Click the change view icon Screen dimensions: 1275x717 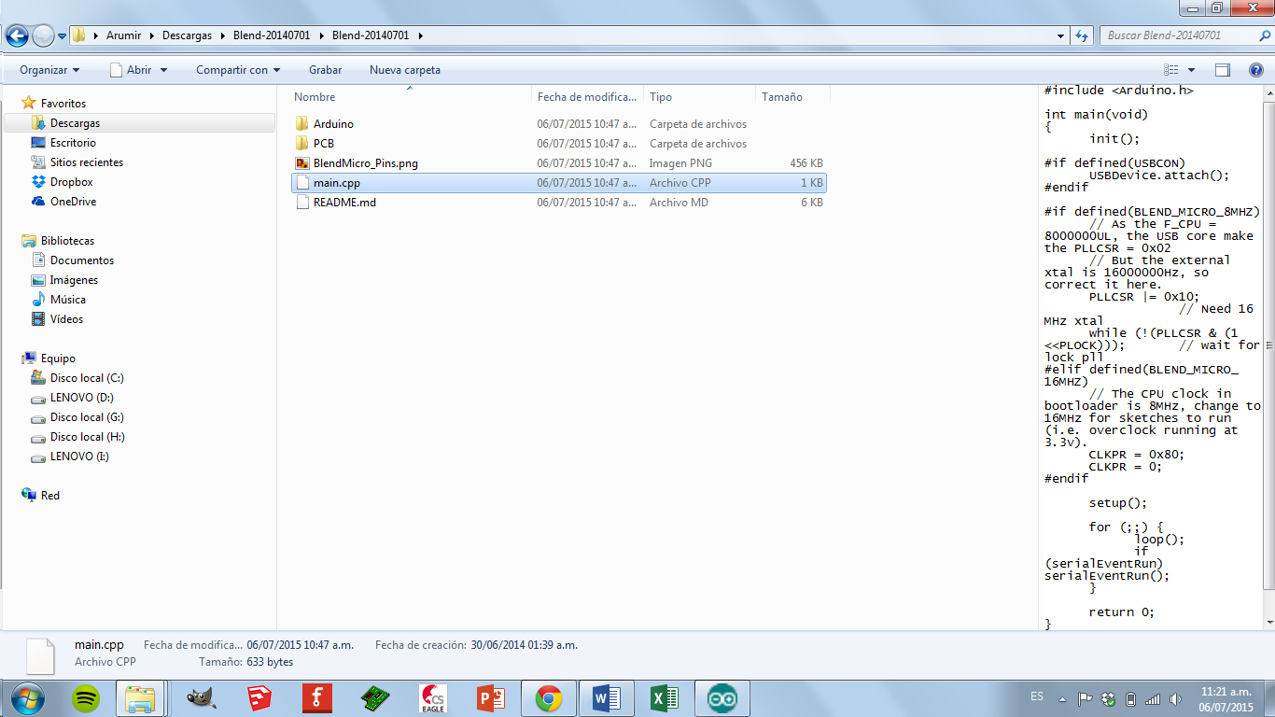1171,70
